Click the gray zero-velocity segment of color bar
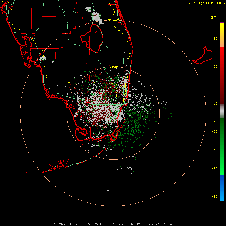 tap(222, 111)
